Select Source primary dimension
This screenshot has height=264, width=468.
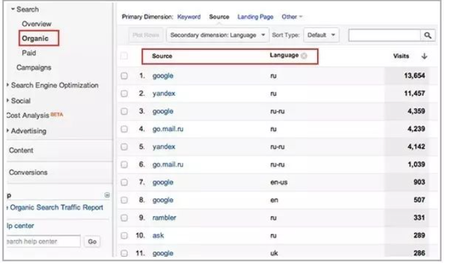point(219,17)
